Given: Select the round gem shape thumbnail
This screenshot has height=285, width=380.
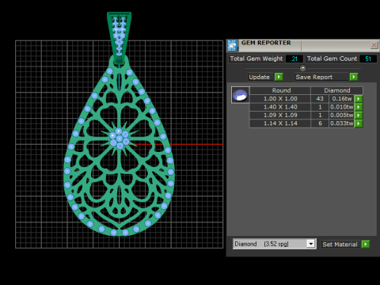Looking at the screenshot, I should click(x=240, y=95).
